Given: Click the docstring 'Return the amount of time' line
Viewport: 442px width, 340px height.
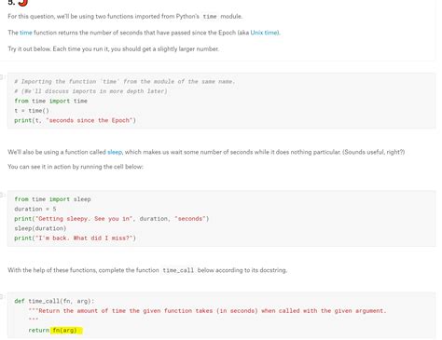Looking at the screenshot, I should click(207, 310).
